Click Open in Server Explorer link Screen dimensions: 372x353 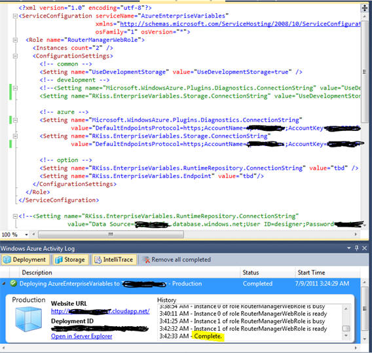point(82,336)
